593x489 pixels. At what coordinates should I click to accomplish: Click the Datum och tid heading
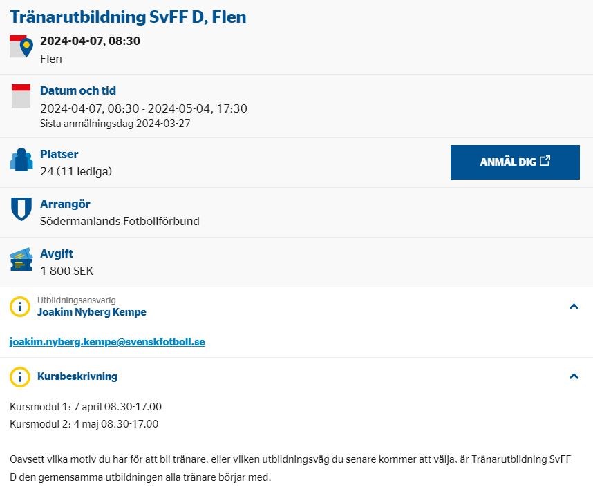tap(78, 90)
